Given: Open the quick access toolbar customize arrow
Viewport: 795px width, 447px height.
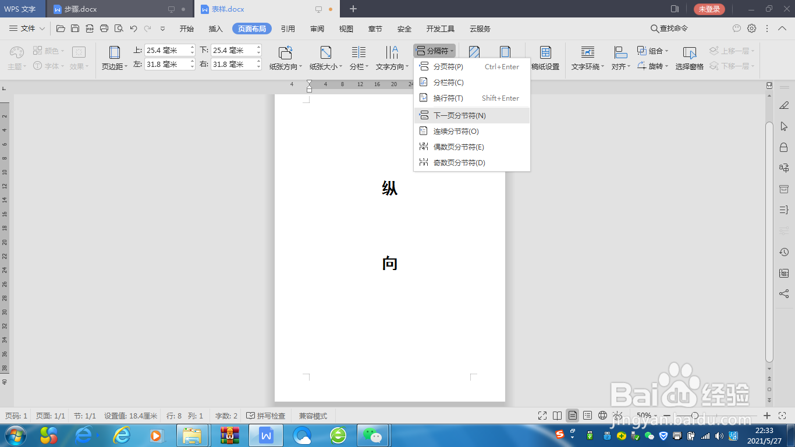Looking at the screenshot, I should point(162,29).
